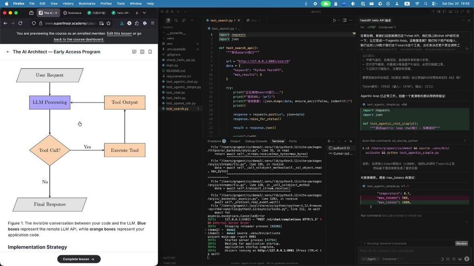Click the Firefox address bar URL
This screenshot has height=266, width=474.
coord(71,23)
